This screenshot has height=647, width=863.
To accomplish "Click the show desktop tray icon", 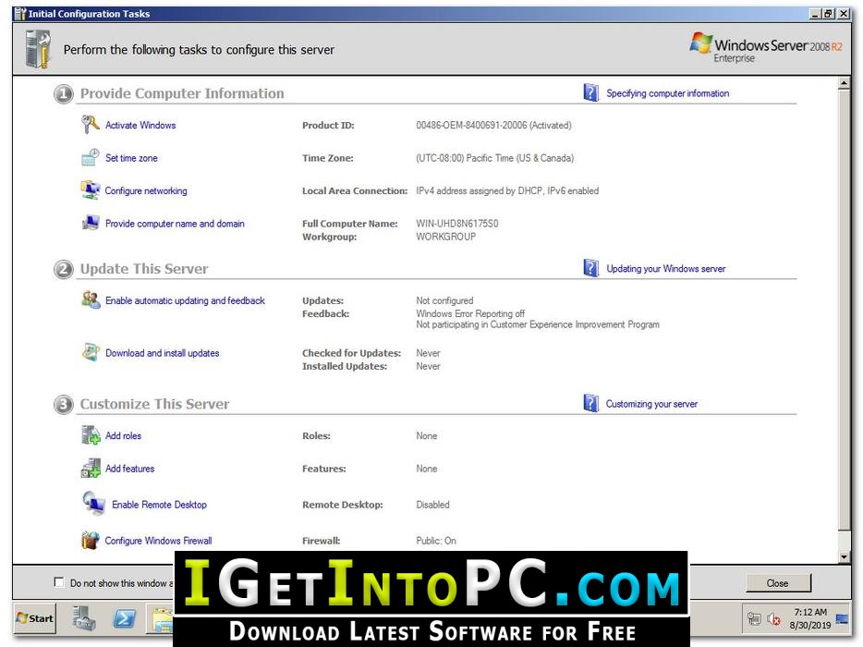I will coord(842,619).
